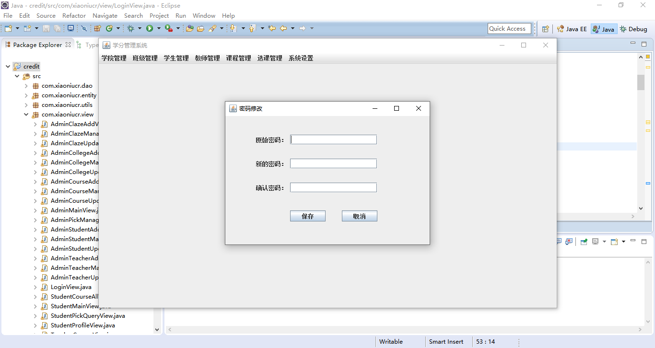
Task: Select StudentProfileView.java in Package Explorer
Action: pyautogui.click(x=82, y=325)
